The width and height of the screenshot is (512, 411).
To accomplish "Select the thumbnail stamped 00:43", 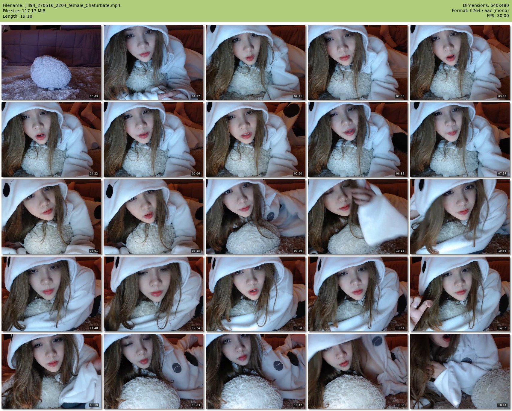I will pyautogui.click(x=51, y=62).
